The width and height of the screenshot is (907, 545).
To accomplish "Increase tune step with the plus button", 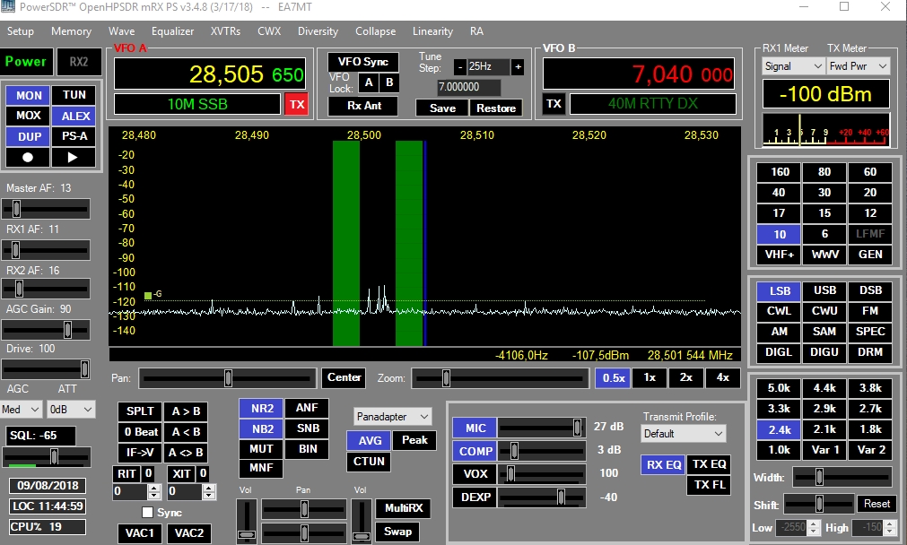I will click(518, 66).
